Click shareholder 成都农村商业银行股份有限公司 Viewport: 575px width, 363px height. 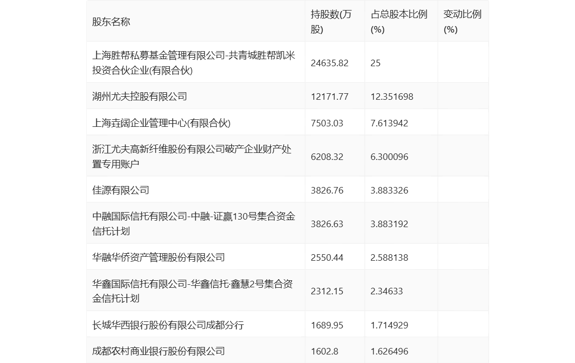158,351
